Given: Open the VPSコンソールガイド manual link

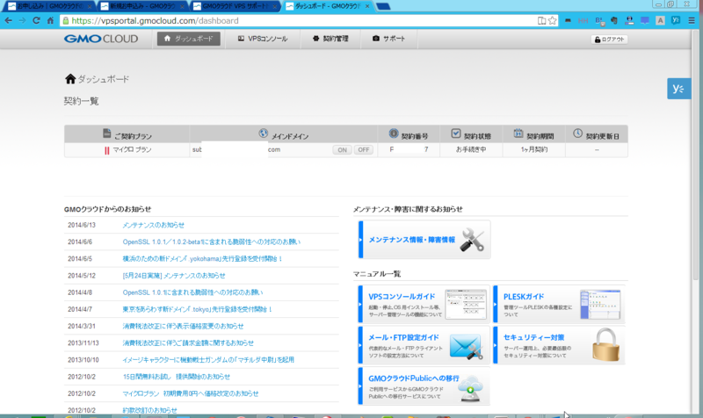Looking at the screenshot, I should tap(424, 304).
